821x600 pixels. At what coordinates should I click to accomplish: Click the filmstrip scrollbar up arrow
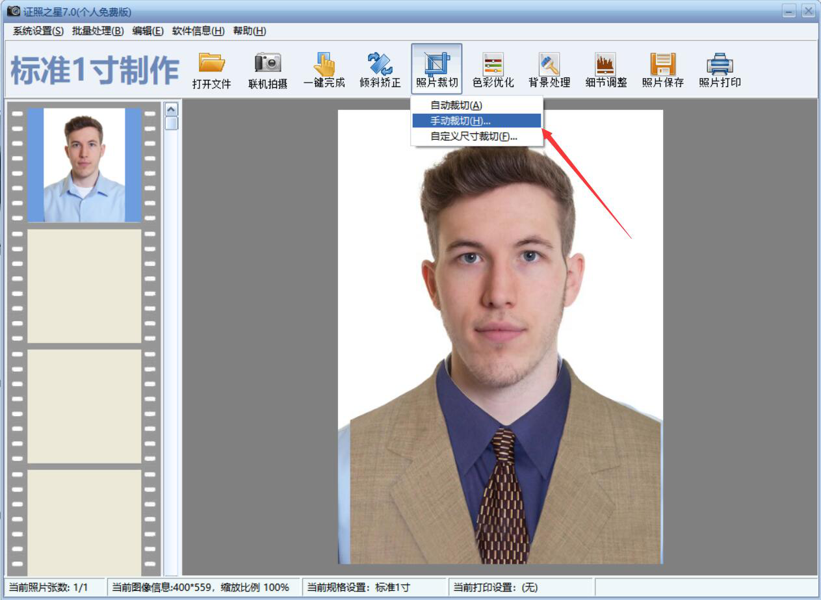tap(172, 109)
